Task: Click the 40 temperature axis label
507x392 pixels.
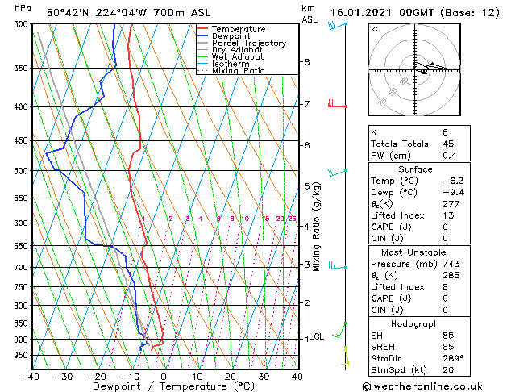Action: click(297, 377)
